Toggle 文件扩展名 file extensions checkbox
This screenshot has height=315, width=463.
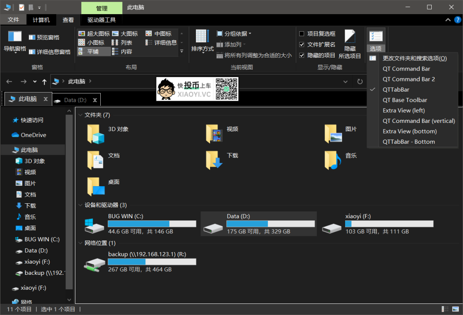pos(317,45)
